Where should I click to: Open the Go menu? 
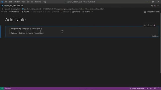tap(28, 2)
